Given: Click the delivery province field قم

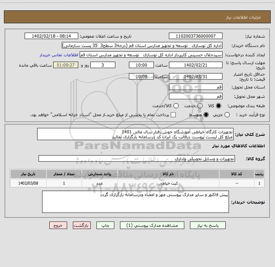Looking at the screenshot, I should click(196, 87).
